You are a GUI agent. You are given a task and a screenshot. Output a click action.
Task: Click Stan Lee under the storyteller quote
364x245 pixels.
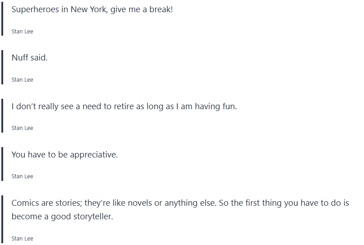point(23,239)
